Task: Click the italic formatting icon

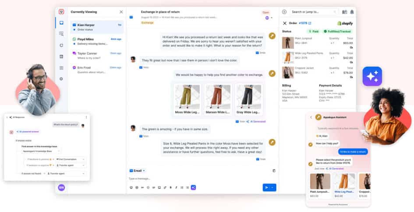Action: tap(176, 187)
